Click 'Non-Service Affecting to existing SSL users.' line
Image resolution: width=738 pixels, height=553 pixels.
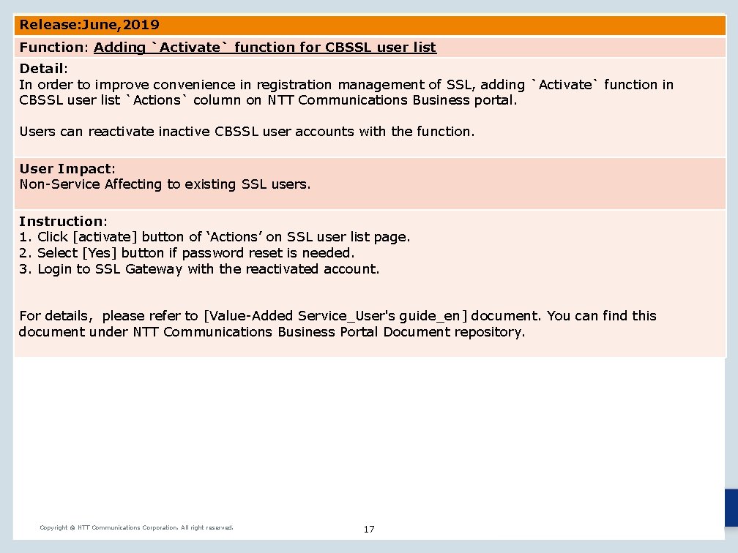pos(165,184)
